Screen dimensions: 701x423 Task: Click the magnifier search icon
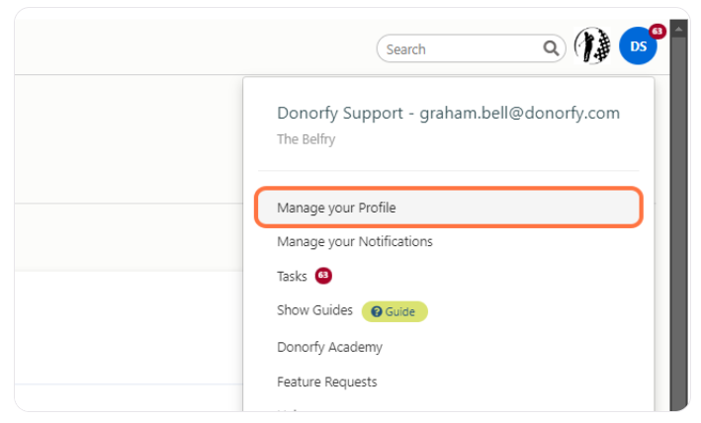(x=551, y=48)
